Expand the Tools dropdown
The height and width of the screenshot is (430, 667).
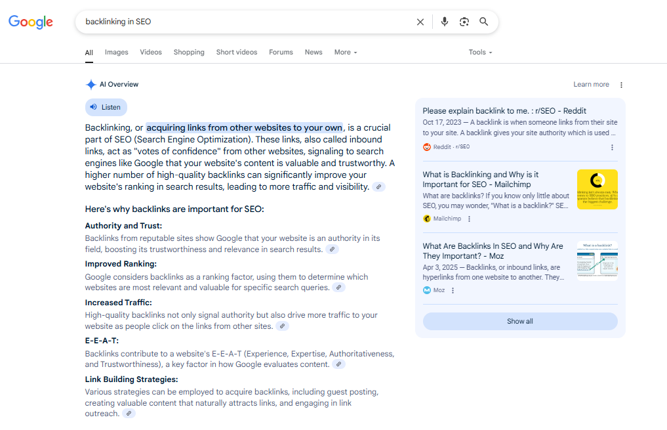[480, 53]
